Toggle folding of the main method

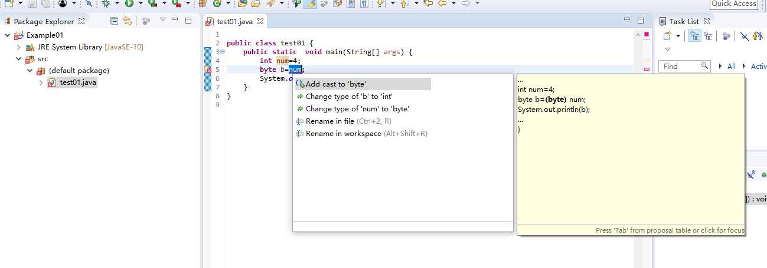coord(223,52)
